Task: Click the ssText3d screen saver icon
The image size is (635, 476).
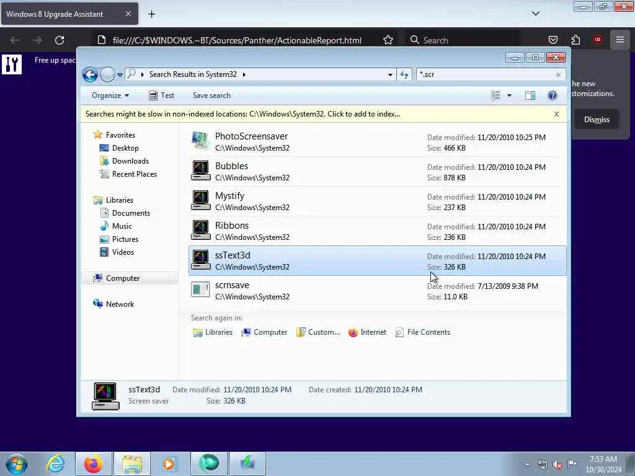Action: (200, 260)
